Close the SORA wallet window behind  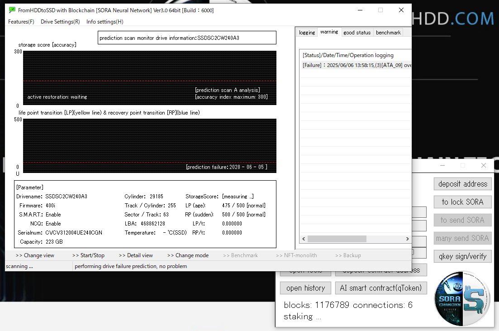(x=484, y=165)
